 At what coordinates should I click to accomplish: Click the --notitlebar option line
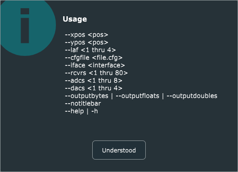[83, 104]
